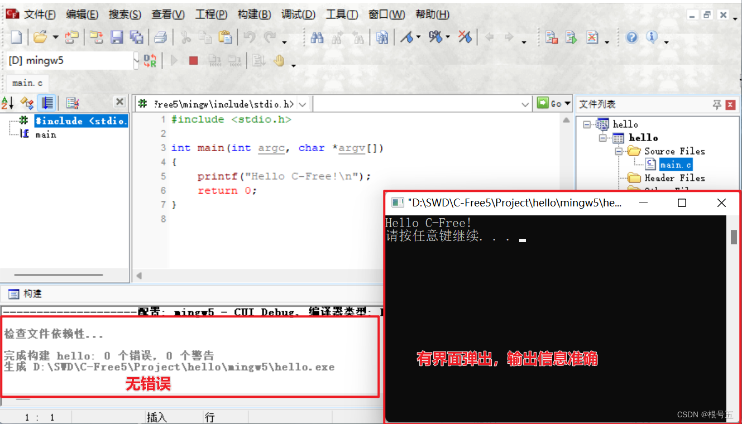This screenshot has height=424, width=742.
Task: Switch to the main.c file tab
Action: coord(27,83)
